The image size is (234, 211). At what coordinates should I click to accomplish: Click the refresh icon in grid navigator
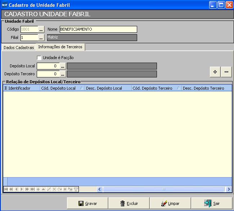[60, 189]
